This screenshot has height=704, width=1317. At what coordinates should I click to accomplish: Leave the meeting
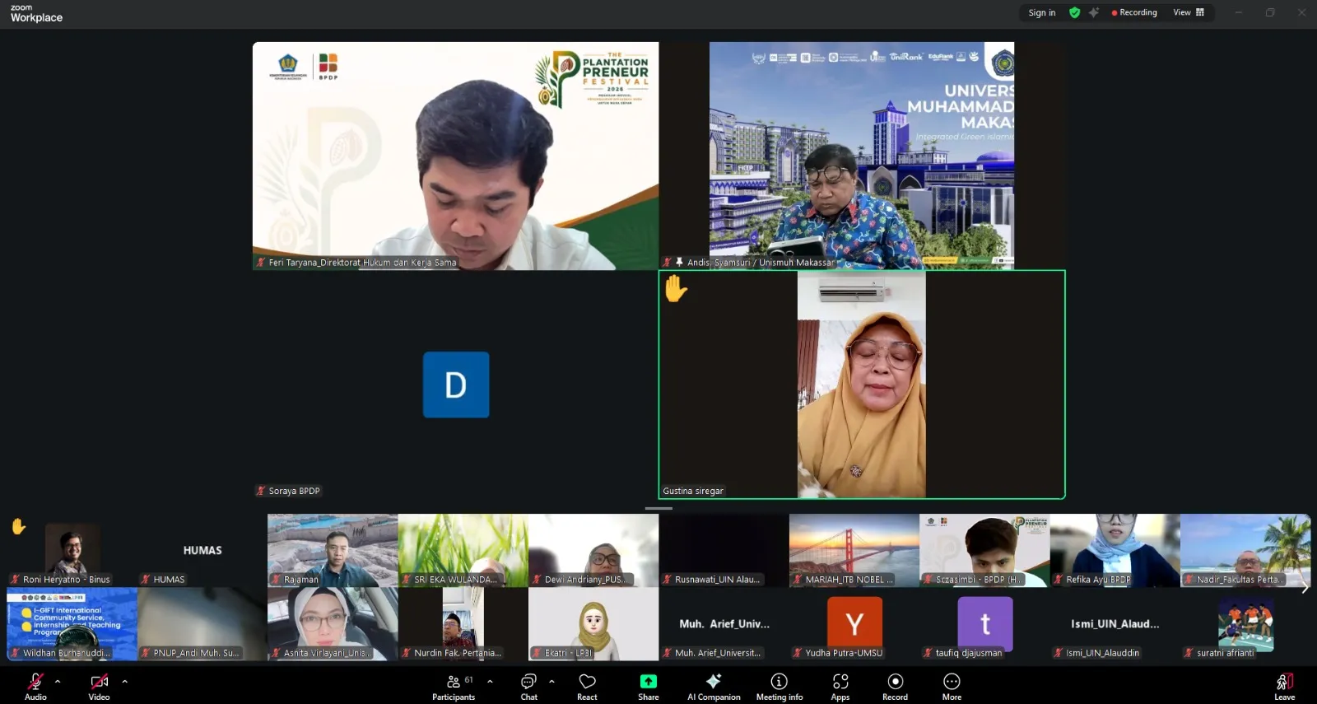(x=1284, y=686)
